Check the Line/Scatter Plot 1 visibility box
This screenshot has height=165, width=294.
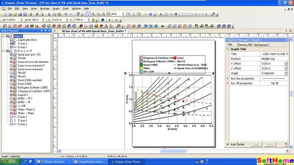(11, 40)
